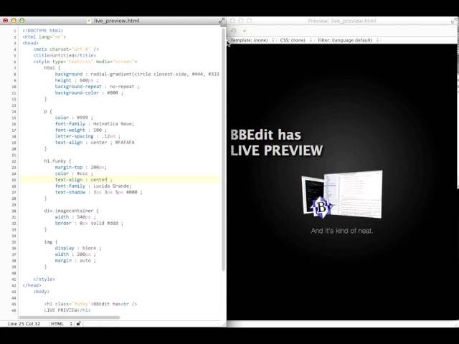Click the 'margin : auto' line

point(75,260)
